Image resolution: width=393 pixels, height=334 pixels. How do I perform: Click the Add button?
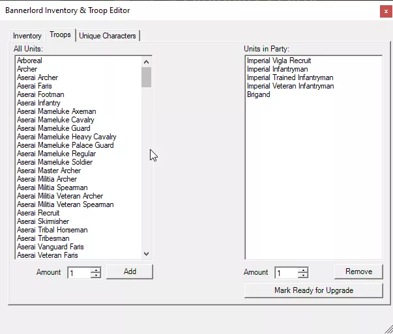tap(130, 271)
